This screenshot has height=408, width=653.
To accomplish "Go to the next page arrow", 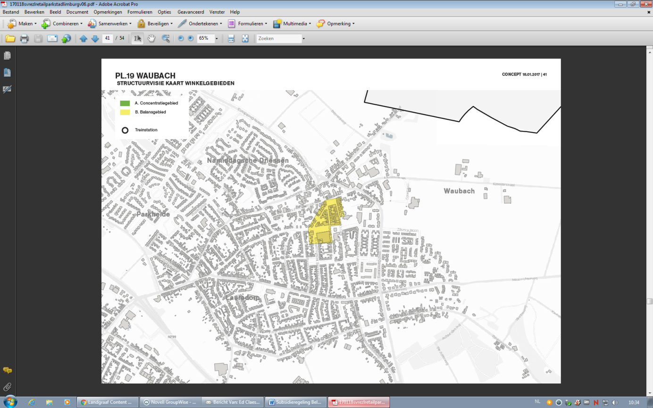I will coord(95,39).
